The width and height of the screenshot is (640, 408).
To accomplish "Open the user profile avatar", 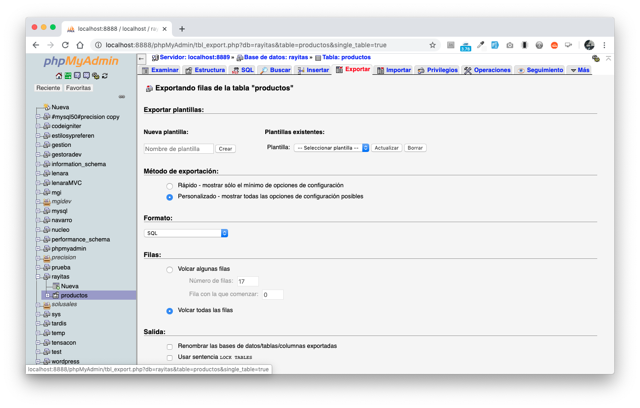I will pyautogui.click(x=589, y=45).
